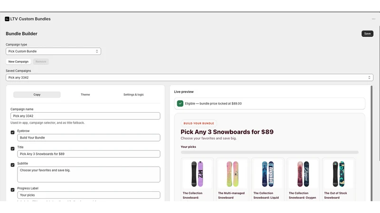Click the live preview vertical scrollbar

click(371, 143)
